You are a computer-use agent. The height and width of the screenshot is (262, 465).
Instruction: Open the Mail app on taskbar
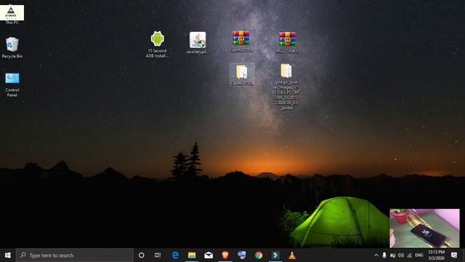[x=209, y=255]
